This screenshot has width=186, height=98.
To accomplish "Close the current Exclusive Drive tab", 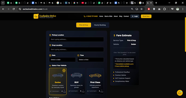I will click(151, 3).
